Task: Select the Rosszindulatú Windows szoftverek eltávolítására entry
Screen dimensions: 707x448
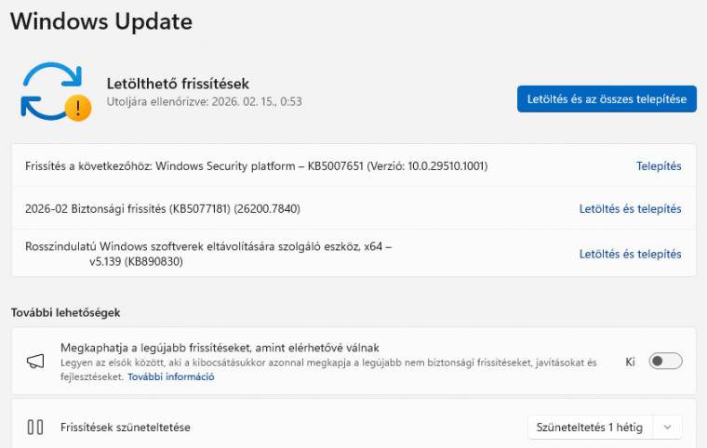Action: pos(208,254)
